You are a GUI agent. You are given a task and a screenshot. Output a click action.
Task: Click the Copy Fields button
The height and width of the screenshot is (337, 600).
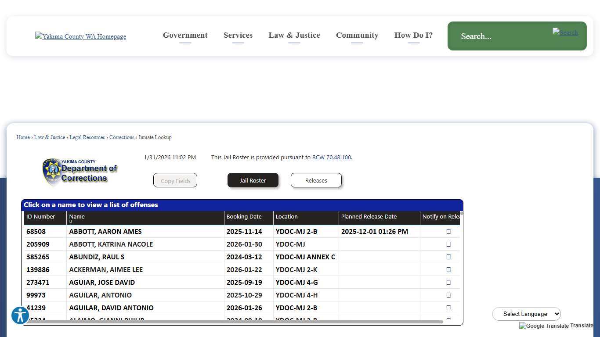(x=175, y=180)
